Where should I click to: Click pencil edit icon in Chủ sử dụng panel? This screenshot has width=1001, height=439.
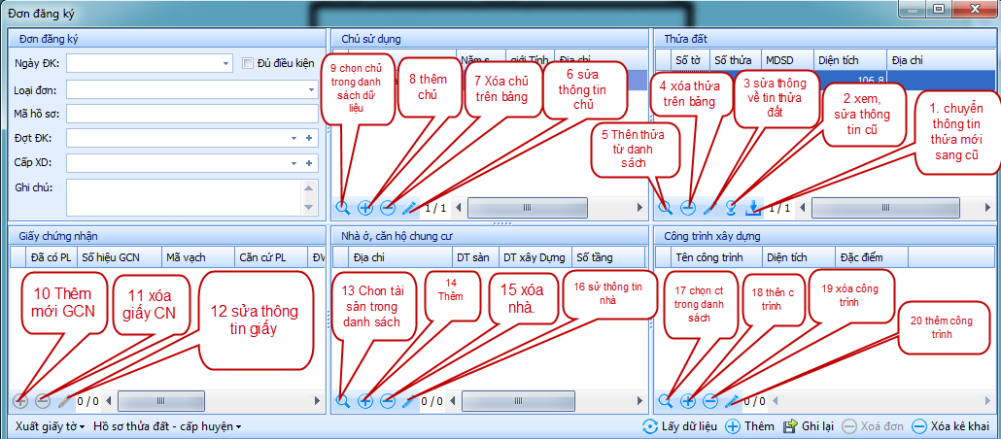(408, 207)
